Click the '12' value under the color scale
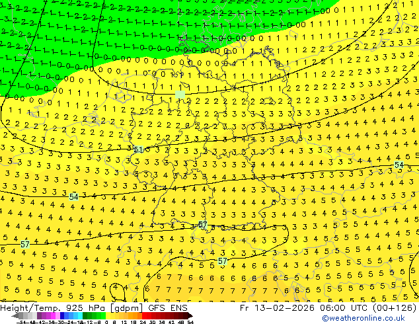The width and height of the screenshot is (419, 324). click(x=124, y=323)
